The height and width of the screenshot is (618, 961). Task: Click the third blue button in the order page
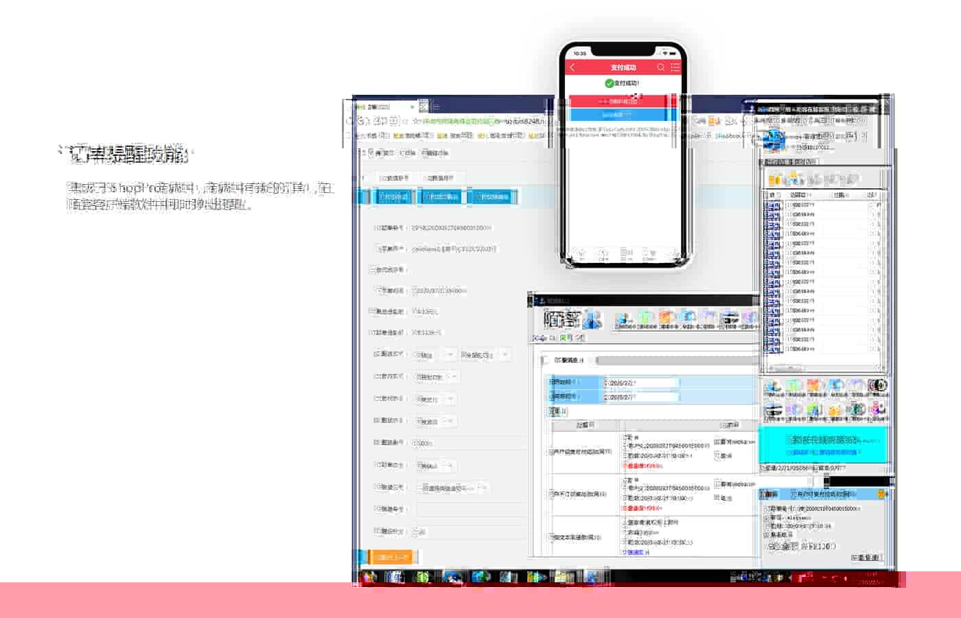492,197
